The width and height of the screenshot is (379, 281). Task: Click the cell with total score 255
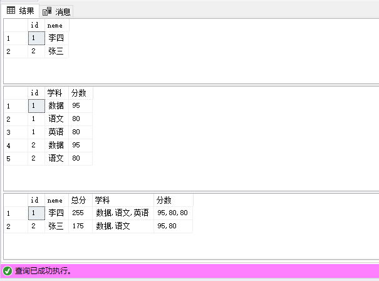80,213
